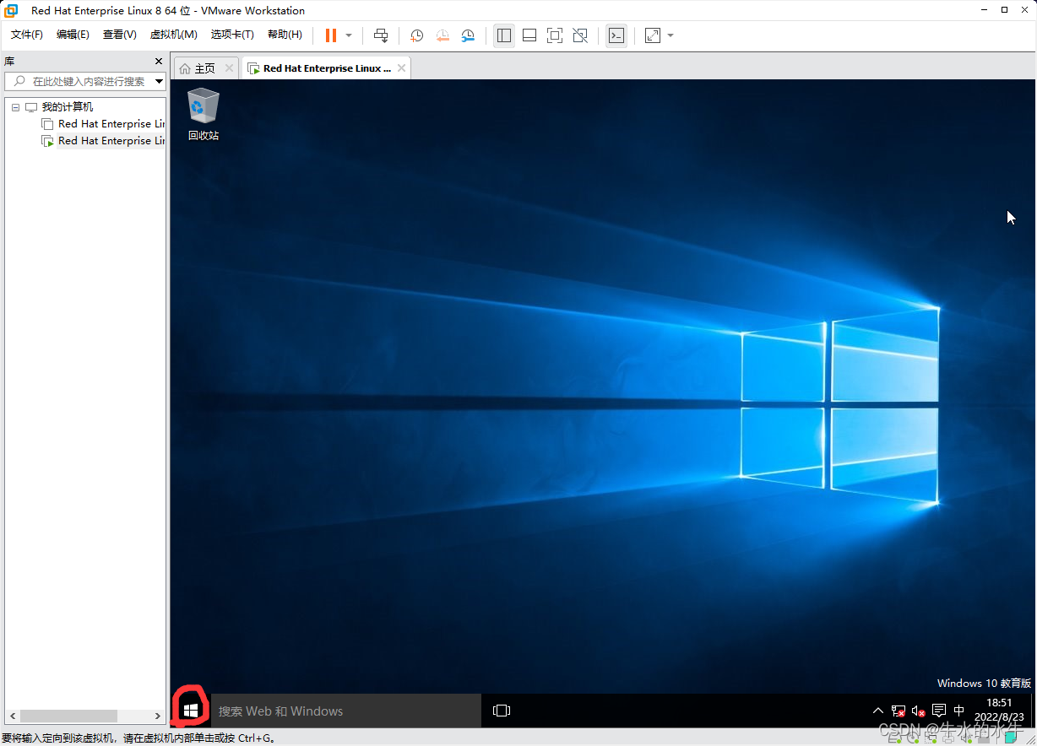Click the muted volume tray icon
The width and height of the screenshot is (1037, 746).
[x=919, y=711]
